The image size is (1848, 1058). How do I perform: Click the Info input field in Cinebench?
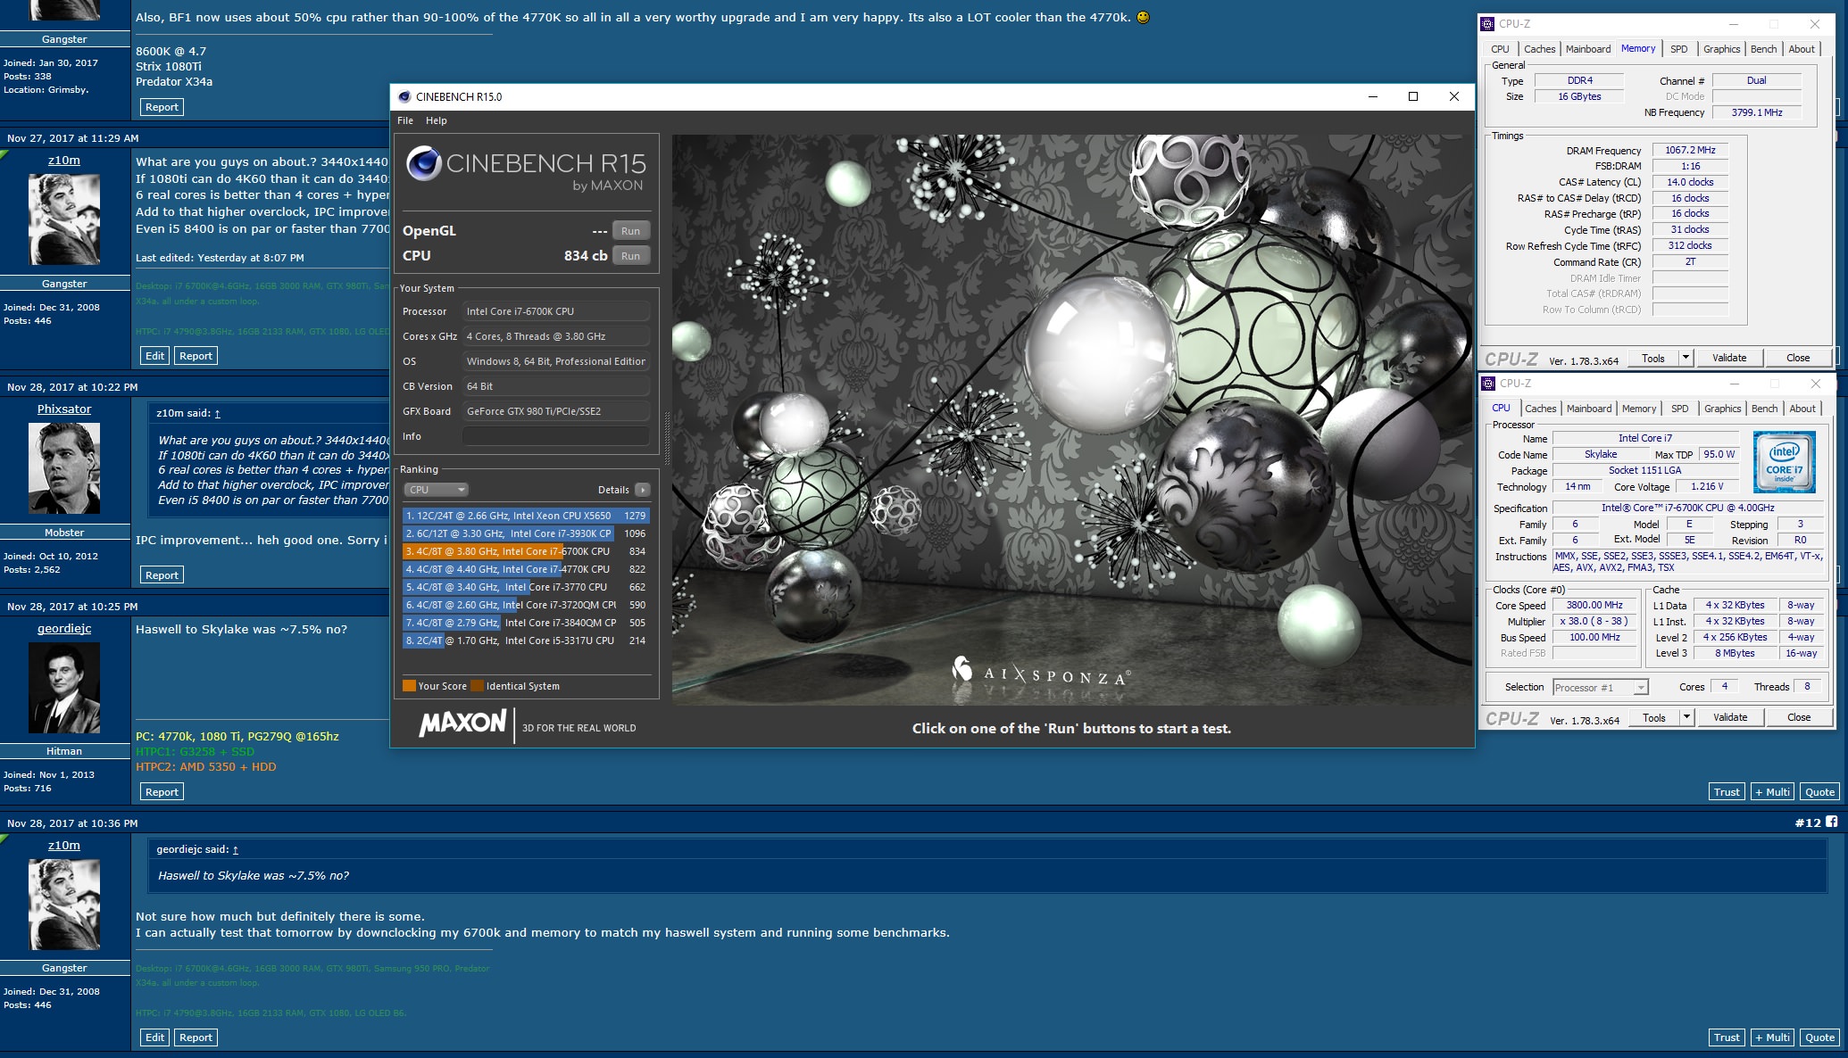click(x=556, y=436)
